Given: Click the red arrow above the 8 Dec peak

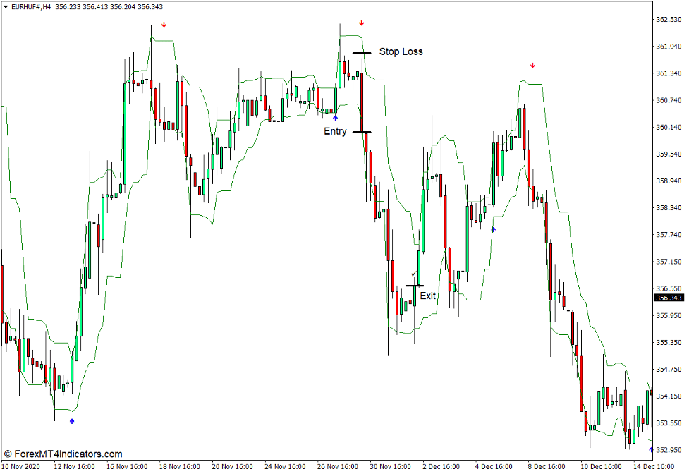Looking at the screenshot, I should click(532, 65).
